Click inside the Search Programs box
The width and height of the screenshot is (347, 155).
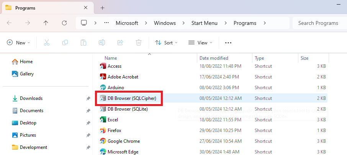319,23
